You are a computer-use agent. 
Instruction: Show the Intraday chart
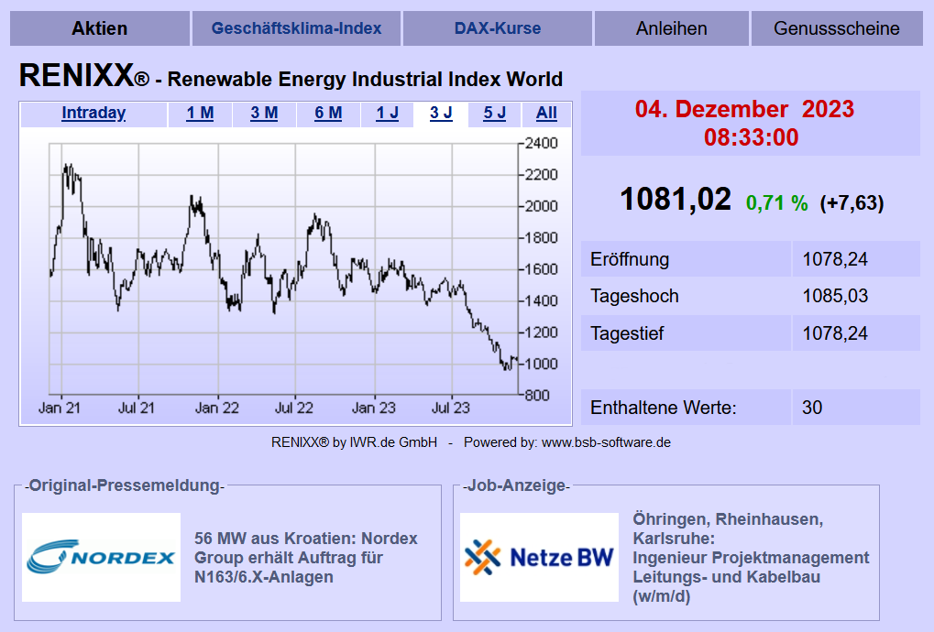(93, 114)
